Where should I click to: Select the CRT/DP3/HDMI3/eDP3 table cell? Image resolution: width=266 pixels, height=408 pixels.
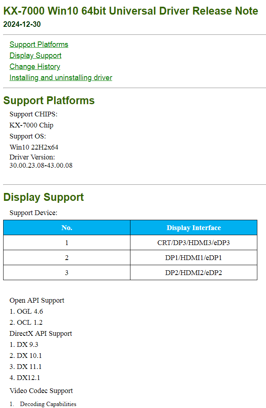click(193, 243)
